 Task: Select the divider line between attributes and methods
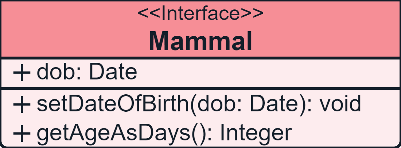pos(200,88)
